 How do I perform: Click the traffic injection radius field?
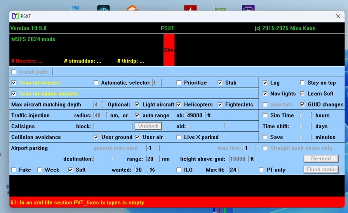100,115
